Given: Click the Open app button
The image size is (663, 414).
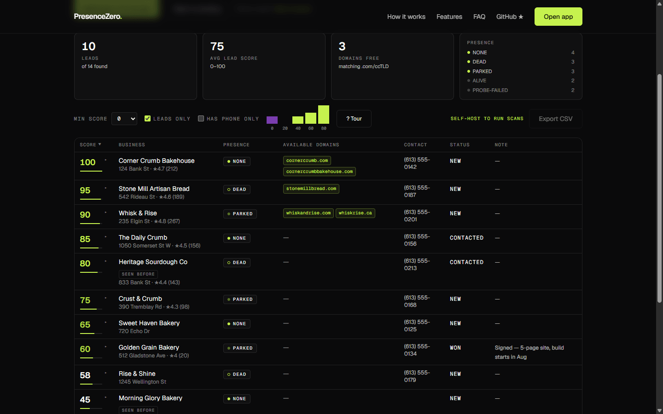Looking at the screenshot, I should pos(558,17).
